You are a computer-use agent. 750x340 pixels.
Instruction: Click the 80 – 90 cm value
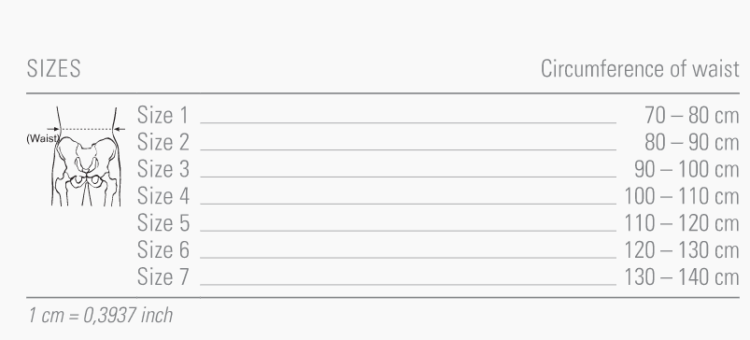tap(692, 143)
